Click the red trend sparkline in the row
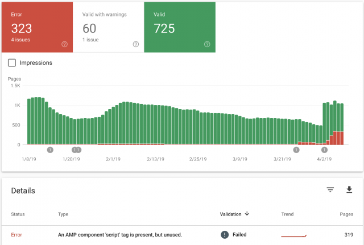Screen dimensions: 364x245 [x=293, y=236]
